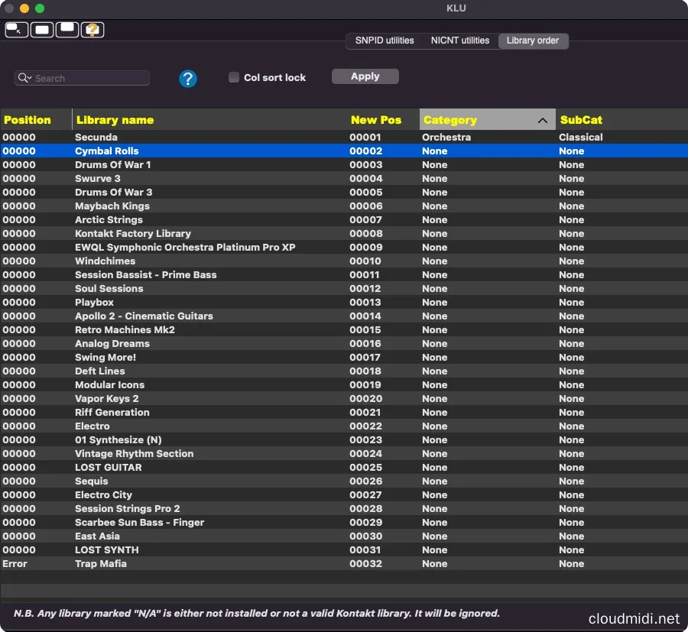Click the Orchestra category cell for Secunda
This screenshot has height=632, width=688.
[x=446, y=138]
